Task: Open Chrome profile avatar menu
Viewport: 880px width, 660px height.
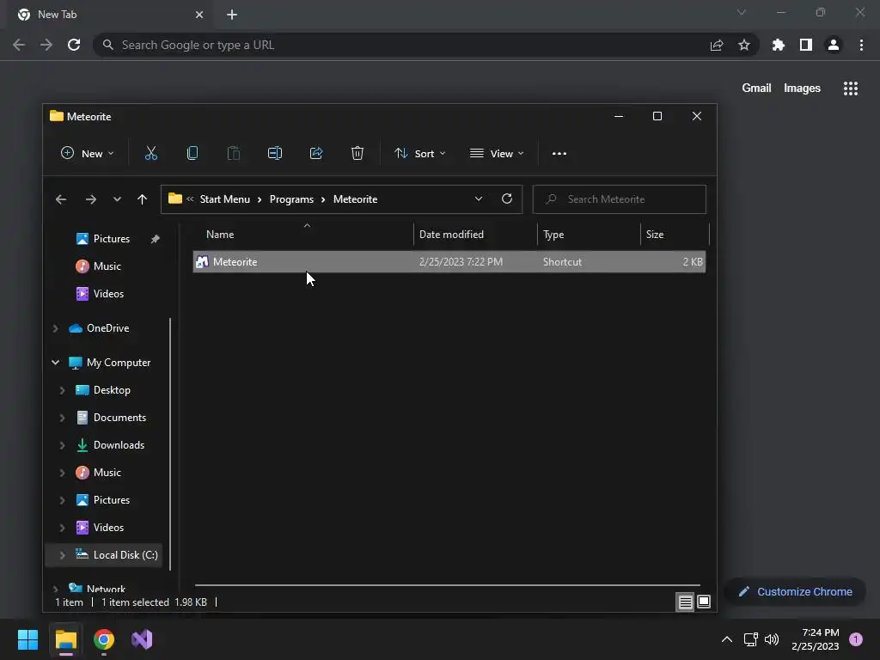Action: pyautogui.click(x=834, y=45)
